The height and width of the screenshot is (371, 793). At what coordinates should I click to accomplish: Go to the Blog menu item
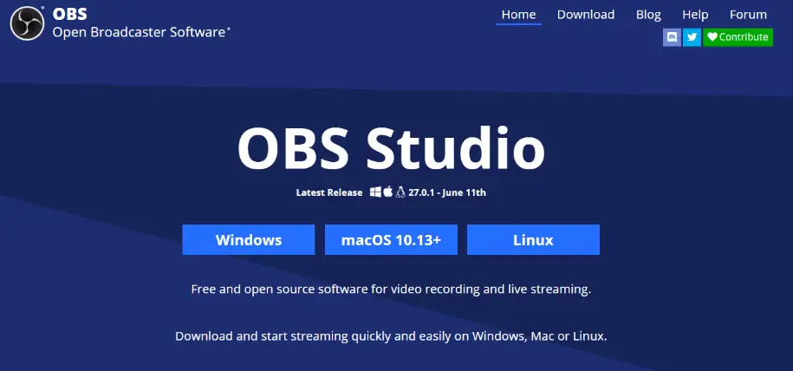[648, 15]
